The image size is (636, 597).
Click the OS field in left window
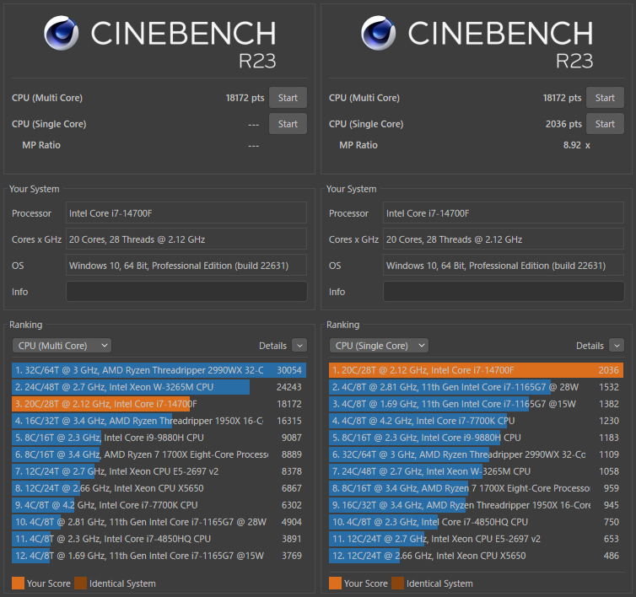point(186,266)
